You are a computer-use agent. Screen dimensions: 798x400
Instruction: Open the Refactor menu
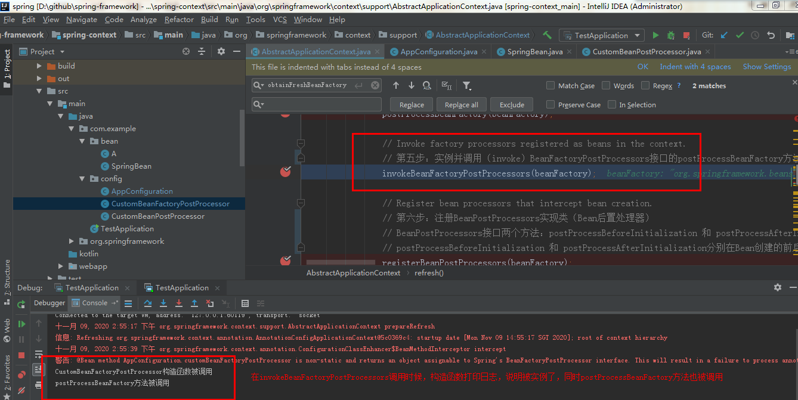pos(179,19)
